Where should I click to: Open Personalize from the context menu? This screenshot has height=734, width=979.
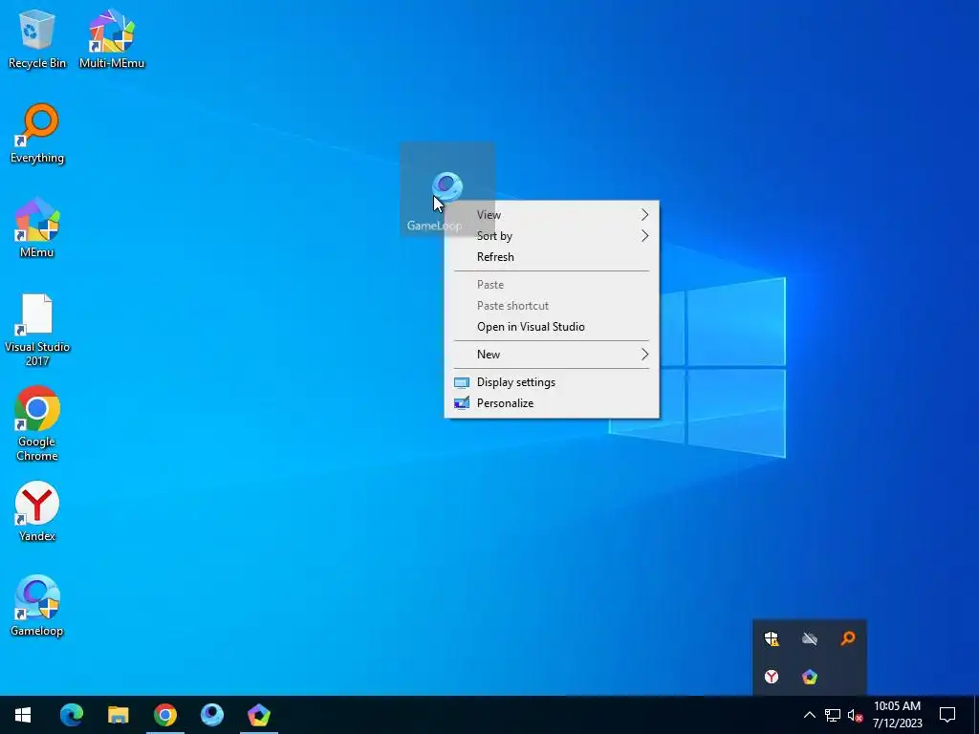(552, 403)
